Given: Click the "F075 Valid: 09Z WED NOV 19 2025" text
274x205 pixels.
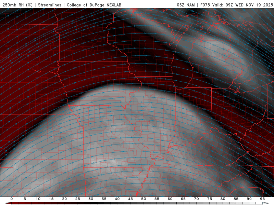Looking at the screenshot, I should (x=237, y=5).
